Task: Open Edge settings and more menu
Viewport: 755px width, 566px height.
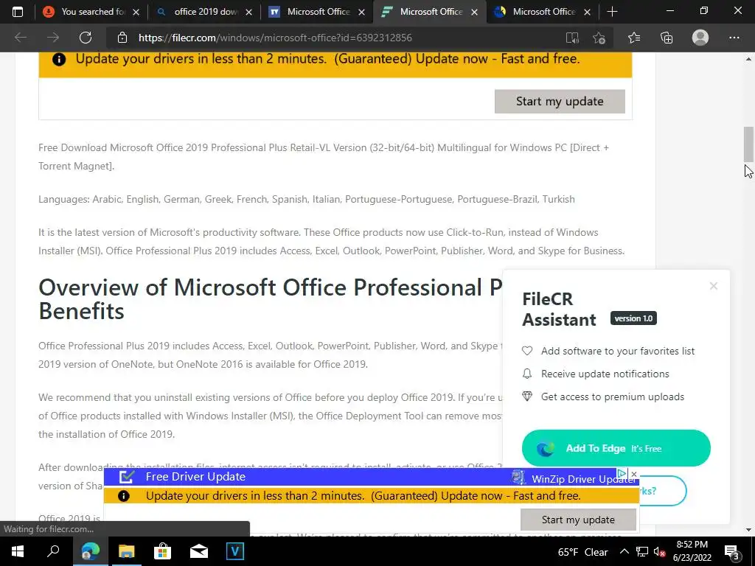Action: (x=734, y=38)
